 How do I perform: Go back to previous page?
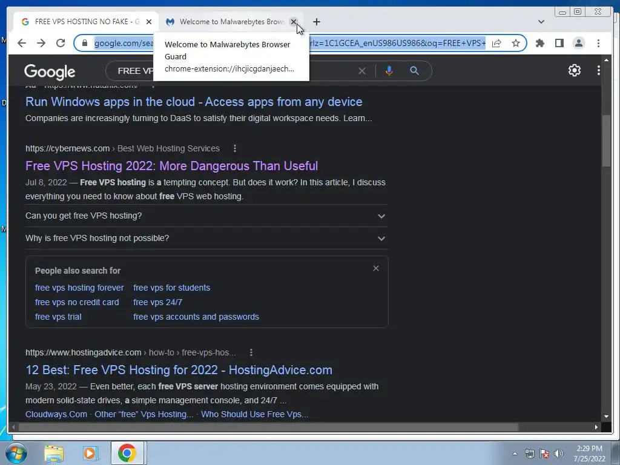[22, 43]
